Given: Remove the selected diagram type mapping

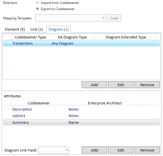Looking at the screenshot, I should (x=147, y=85).
